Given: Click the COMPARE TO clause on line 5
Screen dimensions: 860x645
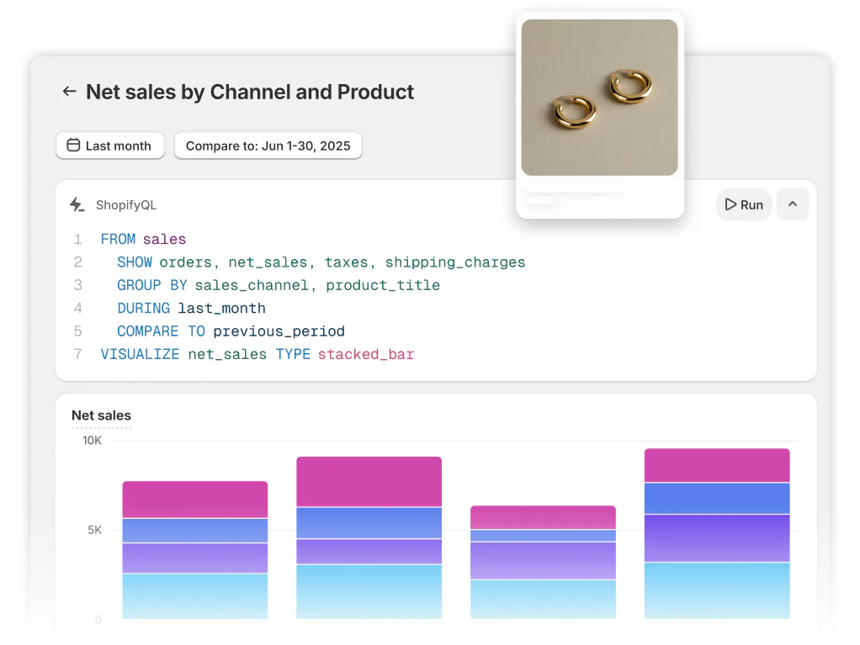Looking at the screenshot, I should point(173,330).
